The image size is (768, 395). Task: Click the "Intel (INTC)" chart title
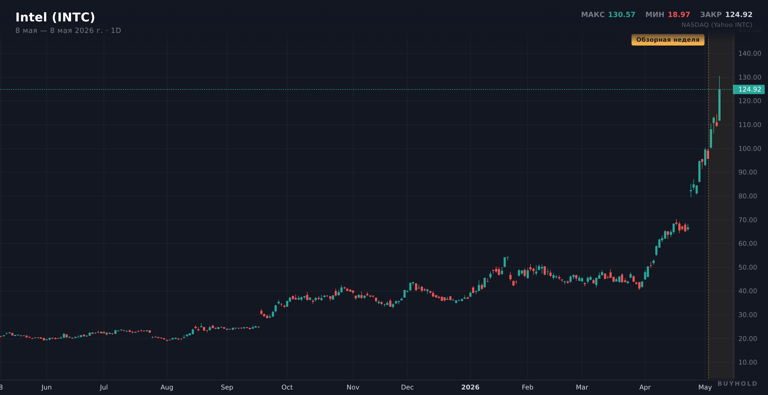pyautogui.click(x=55, y=17)
